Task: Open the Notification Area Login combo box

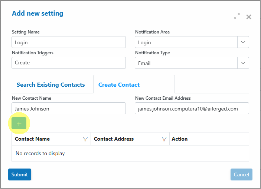Action: 186,42
